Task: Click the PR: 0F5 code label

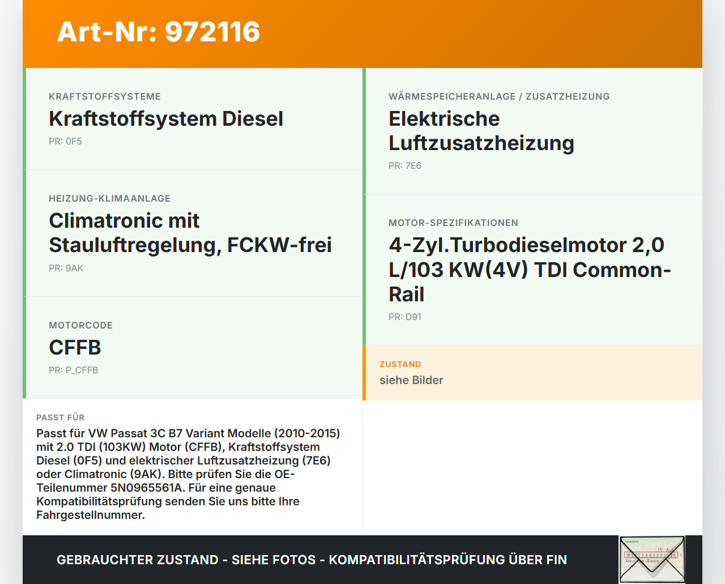Action: coord(65,141)
